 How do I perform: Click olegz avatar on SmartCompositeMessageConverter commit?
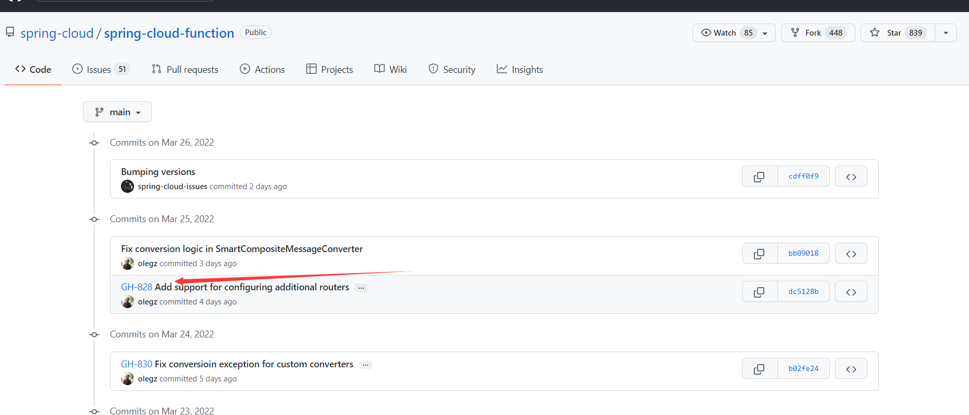127,264
